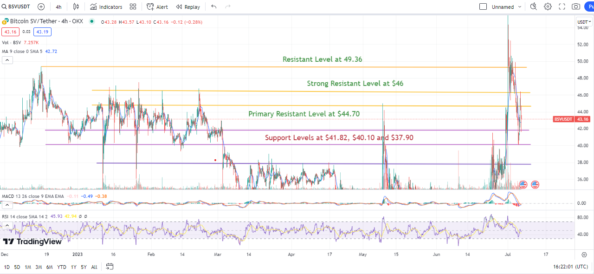
Task: Add a compare symbol with the plus icon
Action: click(x=41, y=7)
